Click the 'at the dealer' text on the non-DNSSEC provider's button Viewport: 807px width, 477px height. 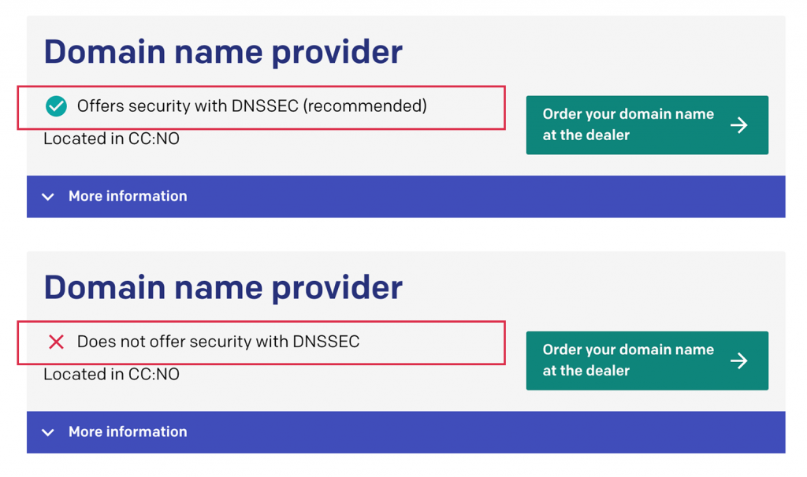586,371
